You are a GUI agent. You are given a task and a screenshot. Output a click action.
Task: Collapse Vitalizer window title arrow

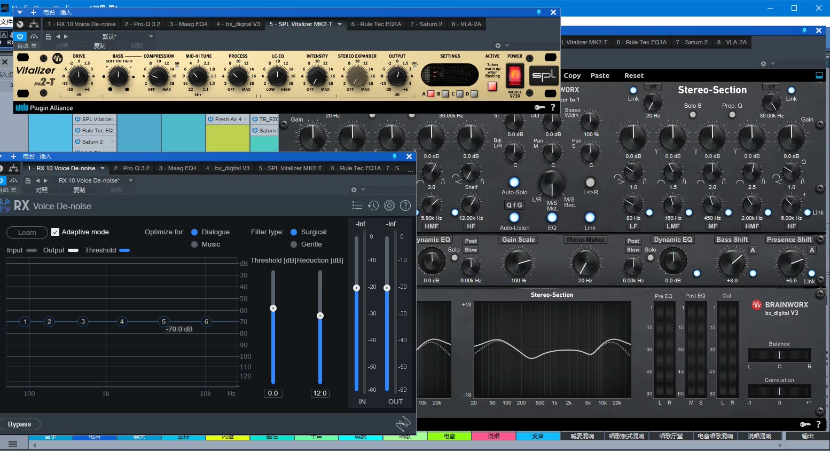(x=20, y=12)
